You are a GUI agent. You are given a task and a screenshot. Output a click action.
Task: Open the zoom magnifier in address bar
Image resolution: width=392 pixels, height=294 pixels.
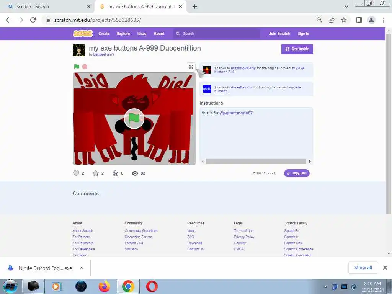319,20
